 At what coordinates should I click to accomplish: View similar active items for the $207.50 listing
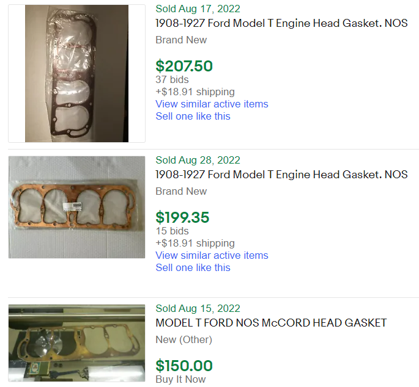pos(212,104)
